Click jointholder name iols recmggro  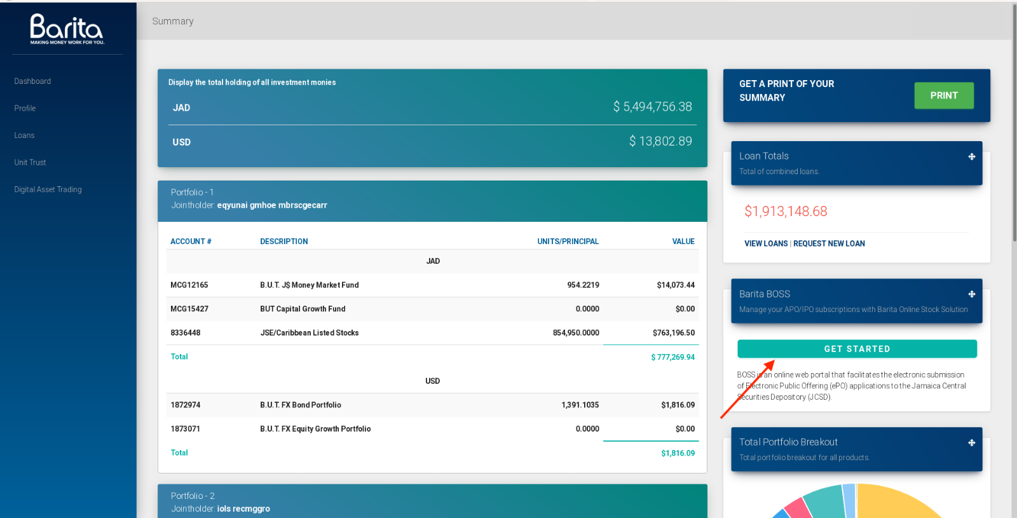point(243,509)
